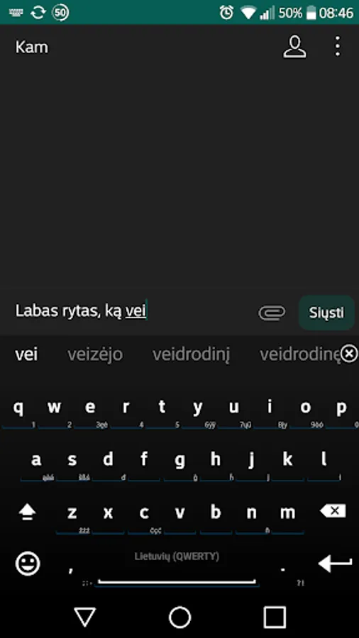The image size is (359, 638).
Task: Tap the enter return arrow key
Action: (x=335, y=564)
